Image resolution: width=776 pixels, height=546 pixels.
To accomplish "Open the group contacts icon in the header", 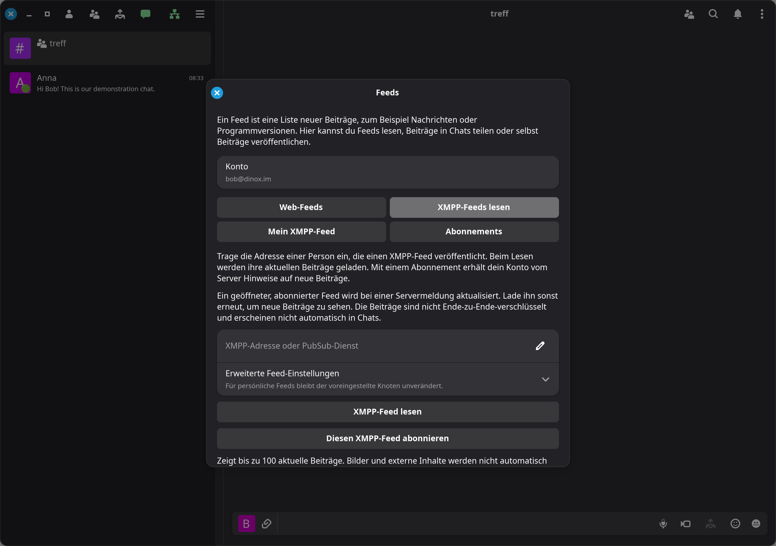I will pos(94,14).
